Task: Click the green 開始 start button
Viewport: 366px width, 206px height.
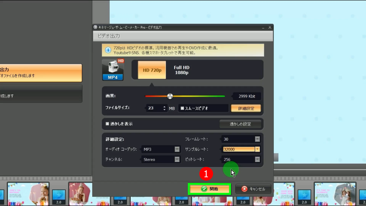Action: (210, 189)
